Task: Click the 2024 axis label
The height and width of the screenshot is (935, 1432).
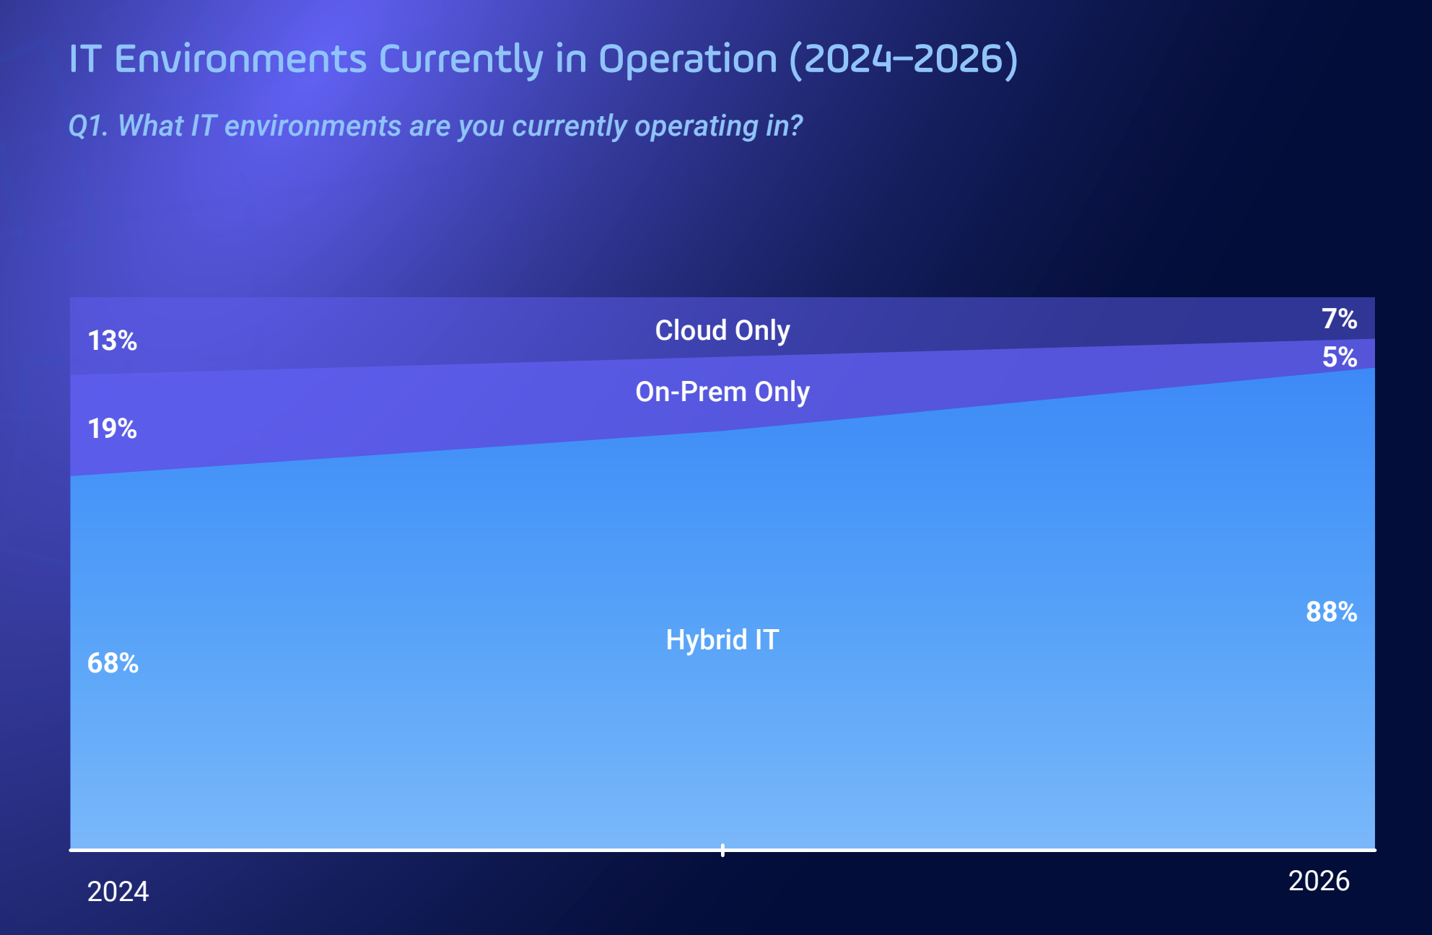Action: [118, 892]
